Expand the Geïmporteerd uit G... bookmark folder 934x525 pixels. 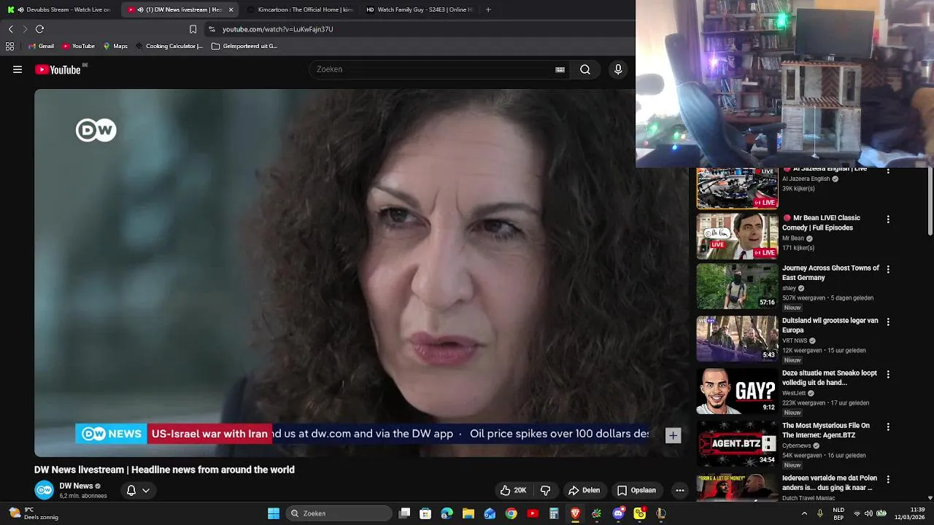244,46
